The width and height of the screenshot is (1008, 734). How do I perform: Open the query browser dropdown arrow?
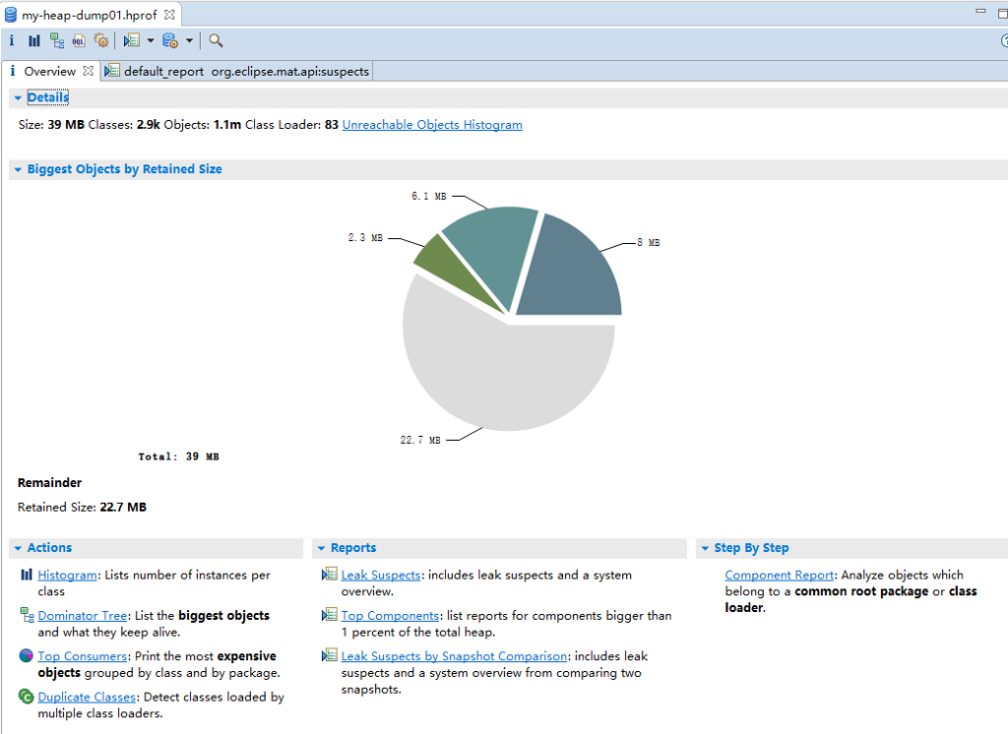(188, 40)
